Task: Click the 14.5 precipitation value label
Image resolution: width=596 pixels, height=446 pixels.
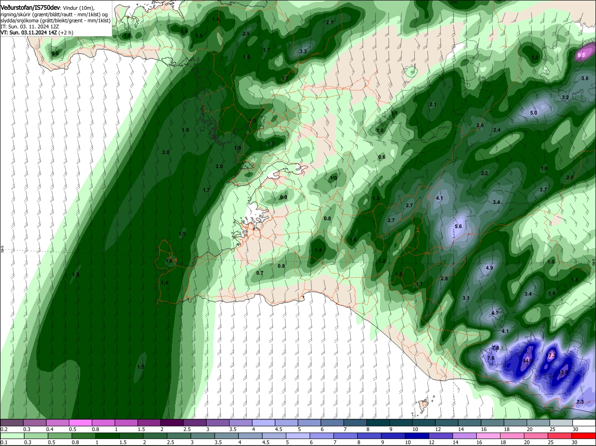Action: click(x=528, y=361)
